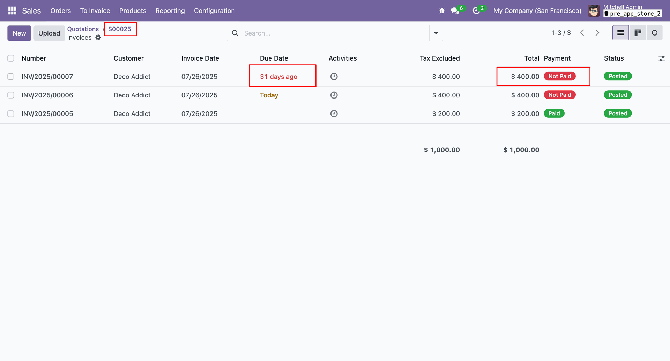This screenshot has width=670, height=361.
Task: Click the debug bug icon
Action: 442,11
